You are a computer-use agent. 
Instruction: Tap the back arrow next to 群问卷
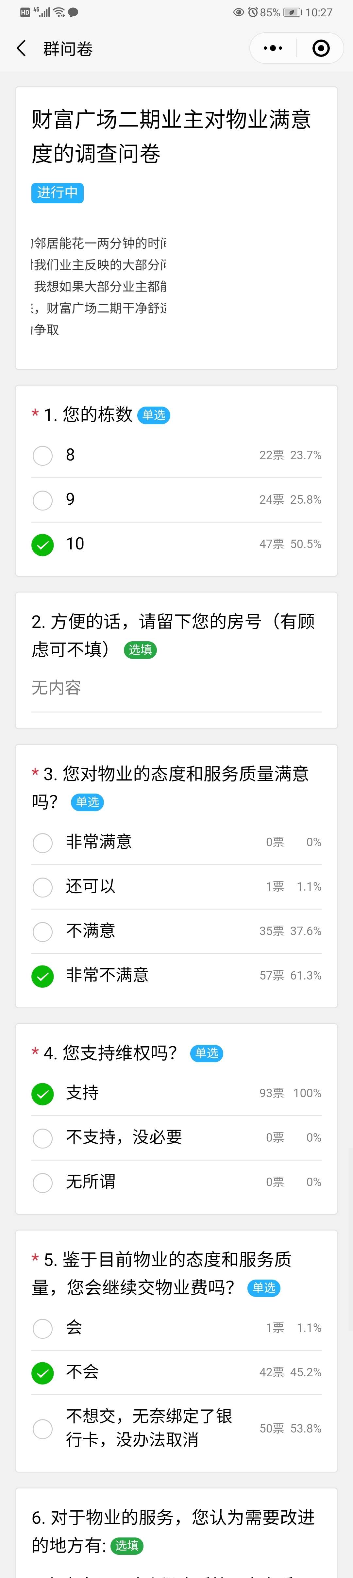[22, 48]
